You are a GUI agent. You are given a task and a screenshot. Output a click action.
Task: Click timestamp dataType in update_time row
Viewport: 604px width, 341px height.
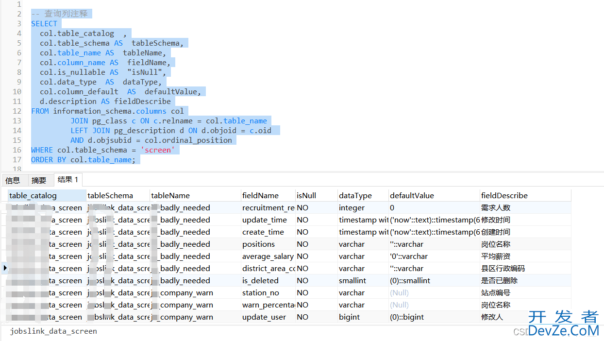[x=363, y=220]
